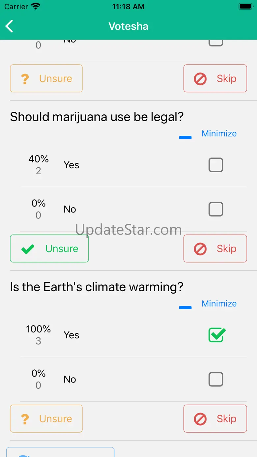This screenshot has width=257, height=457.
Task: Click the climate question's red Skip icon
Action: tap(200, 419)
